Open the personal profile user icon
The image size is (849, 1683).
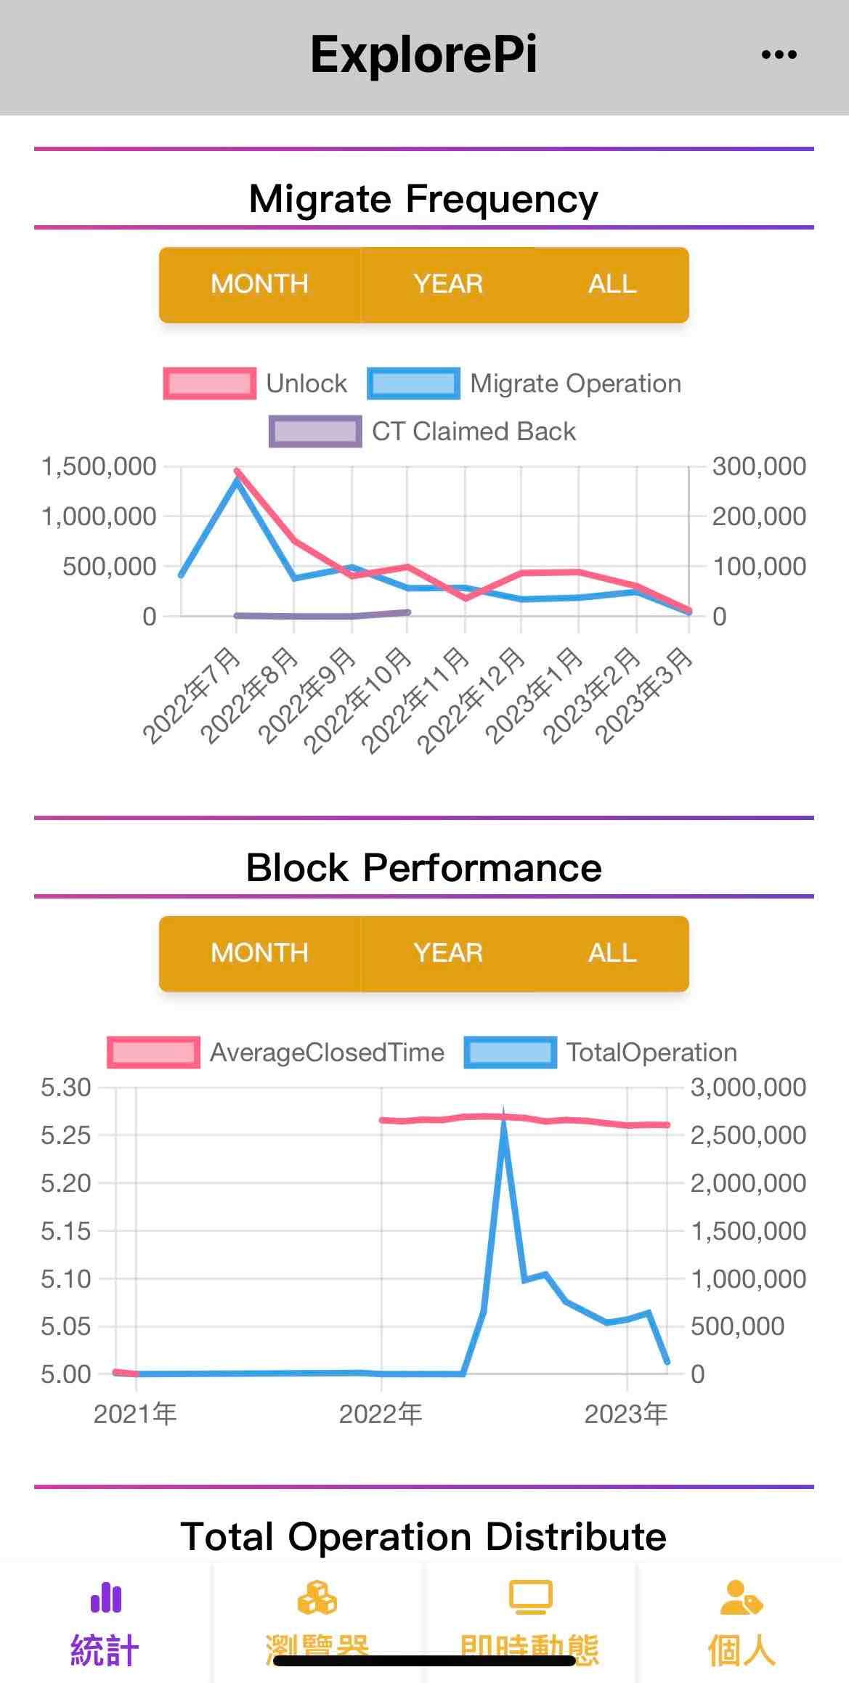[x=742, y=1597]
